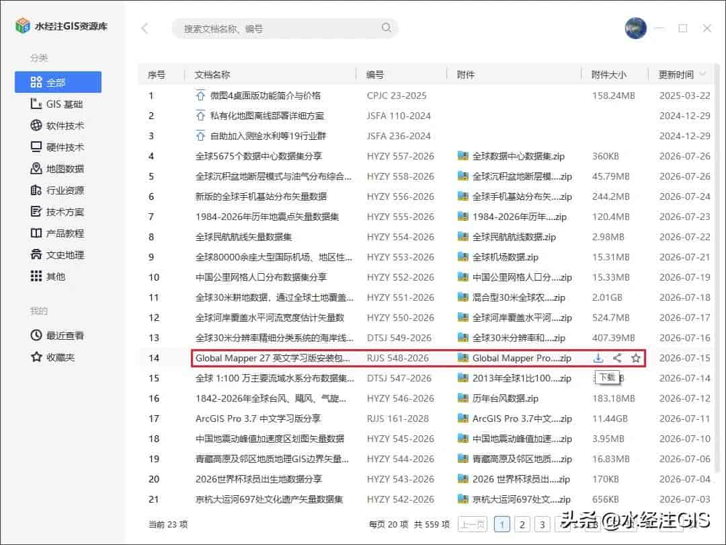726x545 pixels.
Task: Click attachment 京杭大运河697处文....zip
Action: 522,499
